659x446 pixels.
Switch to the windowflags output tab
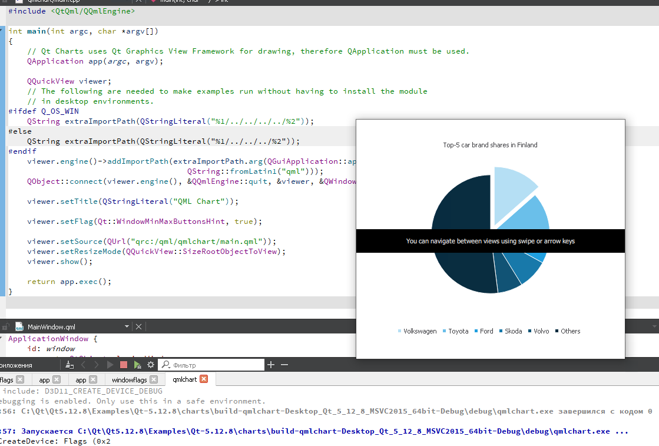point(130,379)
